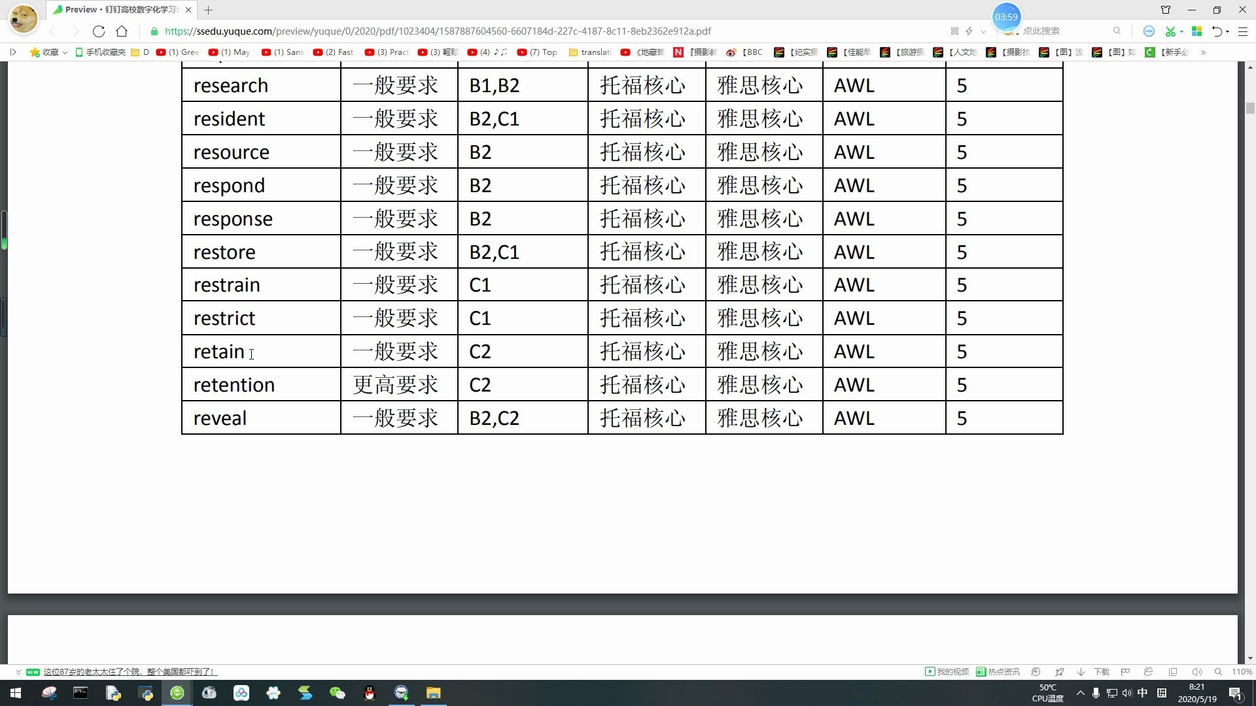Image resolution: width=1256 pixels, height=706 pixels.
Task: Open the skin shirt icon in title bar
Action: (x=1166, y=10)
